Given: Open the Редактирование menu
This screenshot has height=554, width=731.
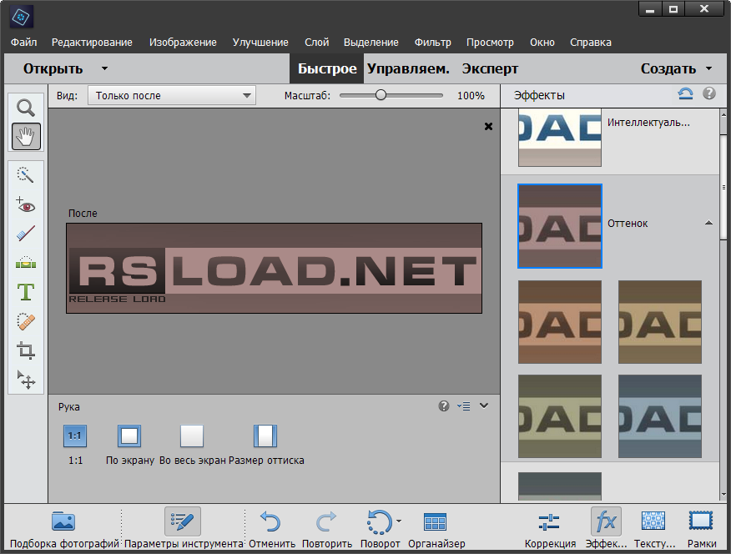Looking at the screenshot, I should (92, 43).
